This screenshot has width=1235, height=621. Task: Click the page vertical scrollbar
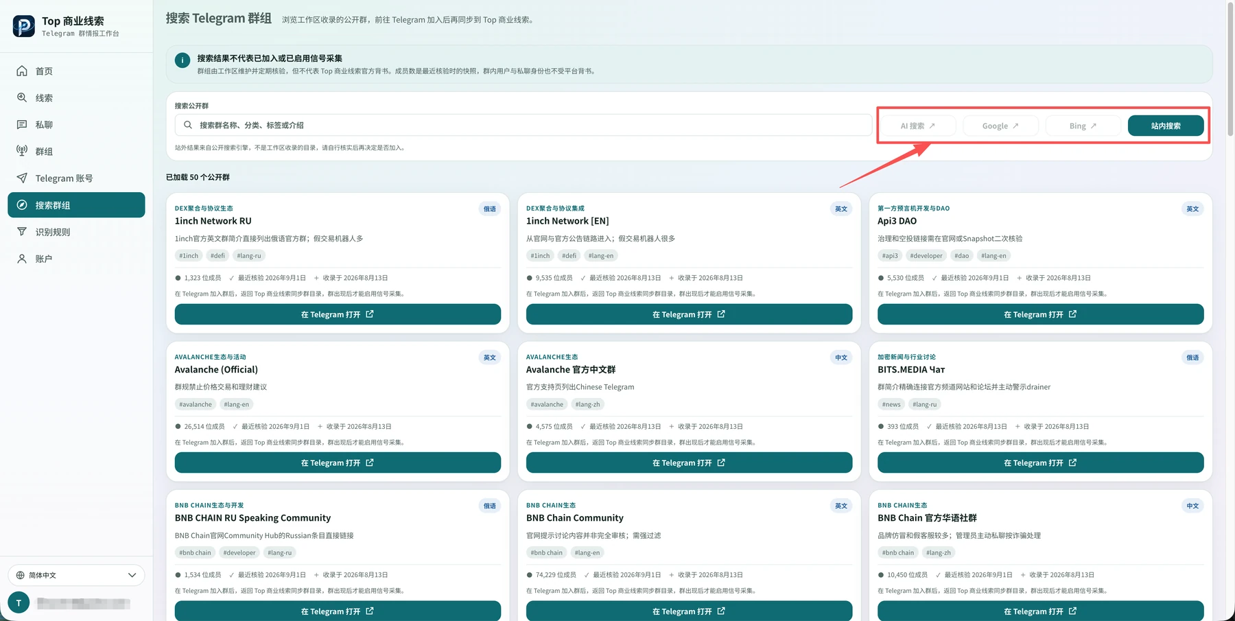coord(1230,69)
